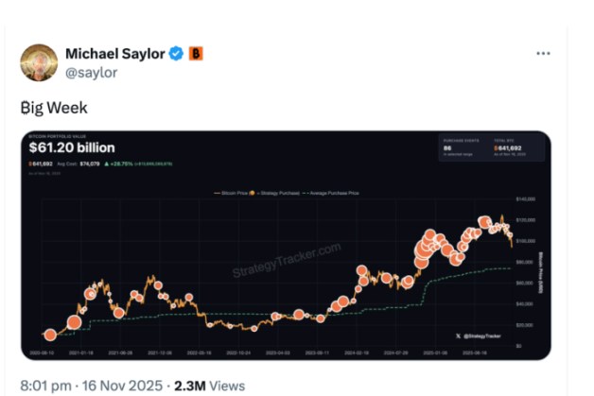This screenshot has width=594, height=396.
Task: Click the $140,000 price axis label
Action: [527, 200]
